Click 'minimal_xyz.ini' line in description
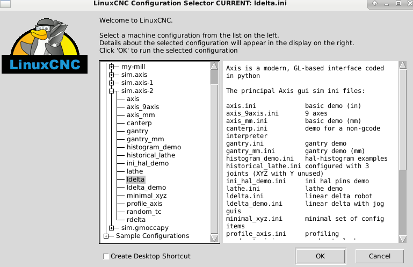The image size is (413, 267). click(x=305, y=219)
